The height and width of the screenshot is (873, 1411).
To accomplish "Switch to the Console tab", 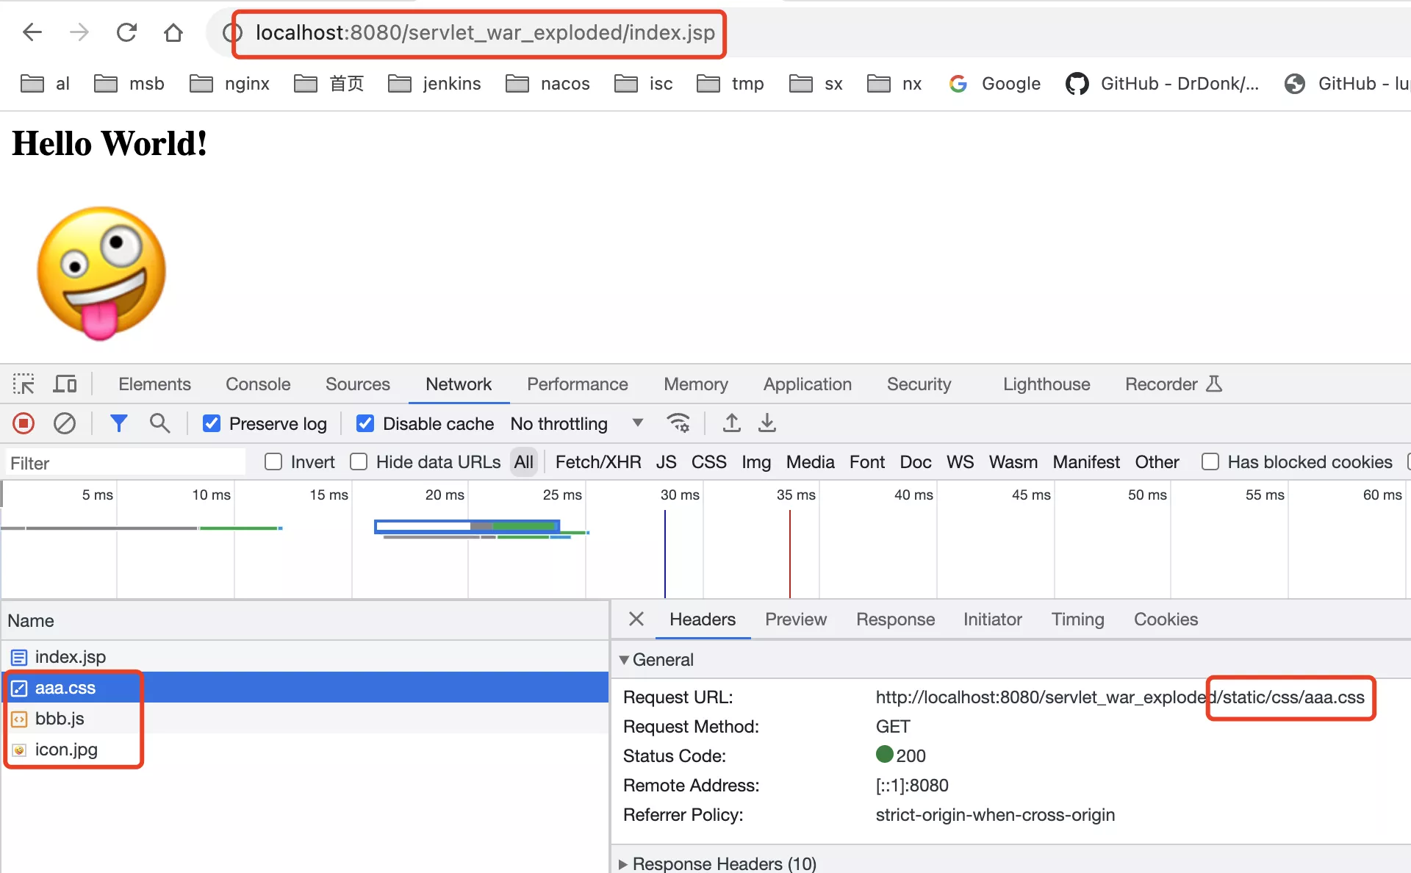I will pyautogui.click(x=258, y=384).
